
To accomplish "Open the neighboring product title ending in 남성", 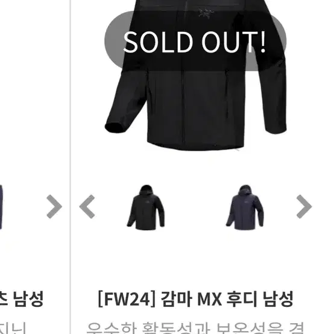I will coord(22,299).
